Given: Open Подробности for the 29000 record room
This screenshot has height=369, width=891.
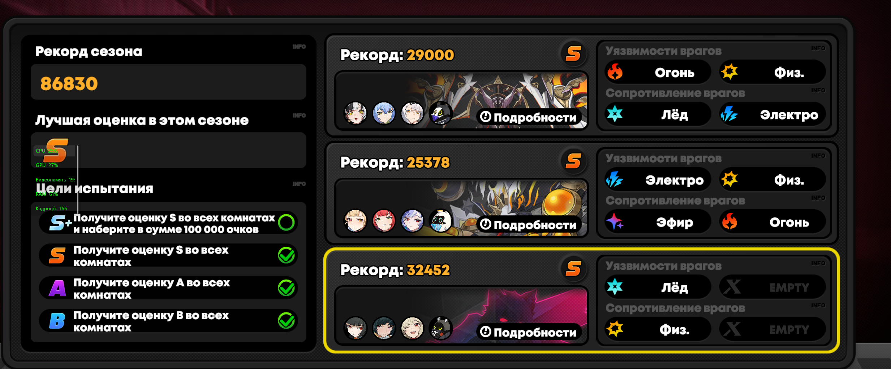Looking at the screenshot, I should pyautogui.click(x=529, y=117).
